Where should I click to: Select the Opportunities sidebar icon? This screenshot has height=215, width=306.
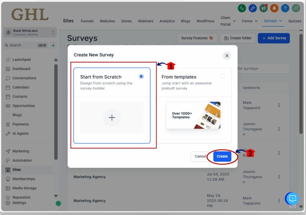point(8,106)
